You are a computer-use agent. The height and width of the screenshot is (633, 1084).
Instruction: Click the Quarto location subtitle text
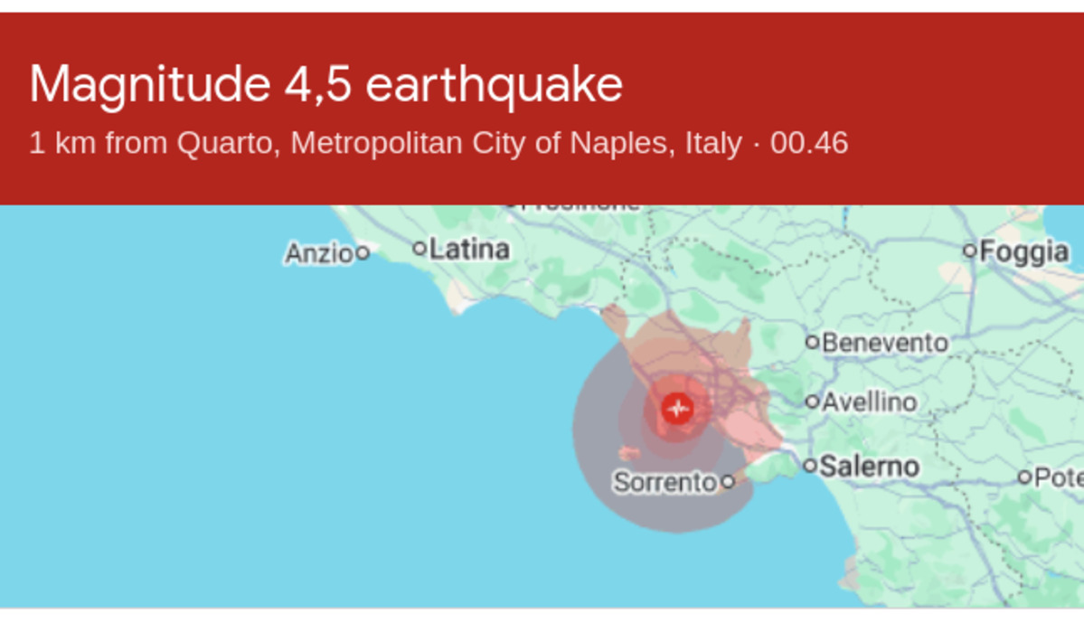tap(438, 143)
